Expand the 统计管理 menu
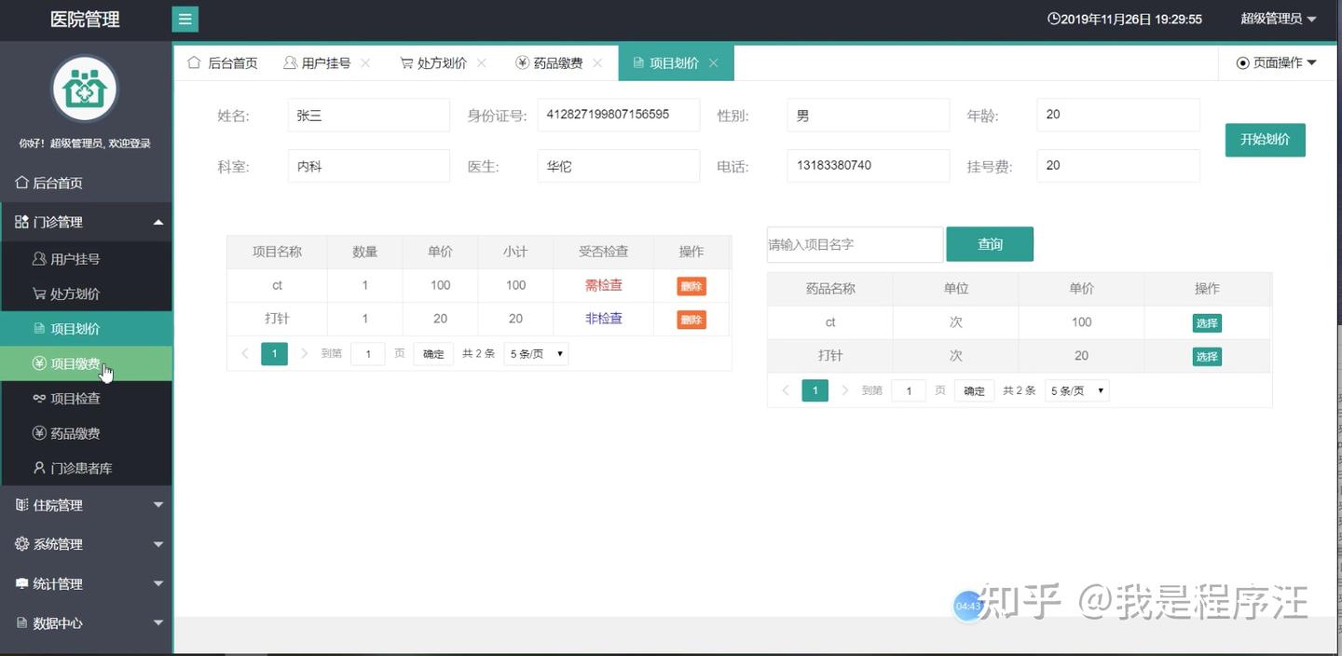The width and height of the screenshot is (1342, 656). pyautogui.click(x=86, y=583)
